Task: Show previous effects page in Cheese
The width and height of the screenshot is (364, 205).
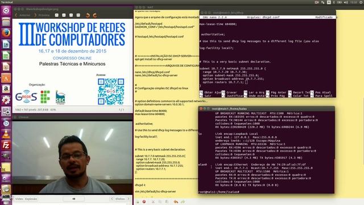Action: pyautogui.click(x=112, y=199)
